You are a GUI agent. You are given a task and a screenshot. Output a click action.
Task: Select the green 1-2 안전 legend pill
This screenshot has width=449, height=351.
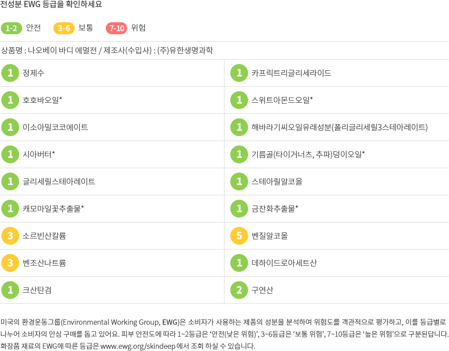click(x=12, y=28)
